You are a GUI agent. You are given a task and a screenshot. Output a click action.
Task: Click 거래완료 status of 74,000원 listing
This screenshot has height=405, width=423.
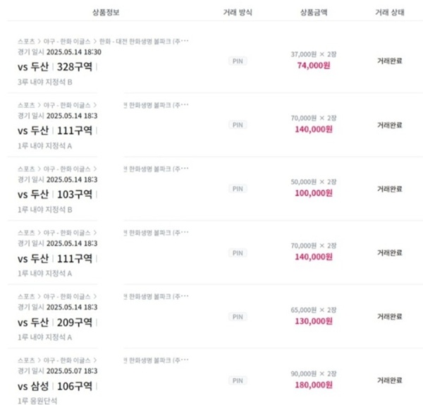pyautogui.click(x=390, y=61)
